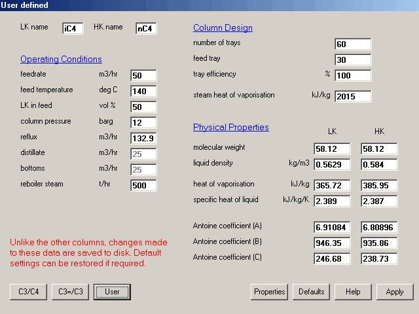
Task: Select the C3=/C3 preset button
Action: tap(70, 292)
